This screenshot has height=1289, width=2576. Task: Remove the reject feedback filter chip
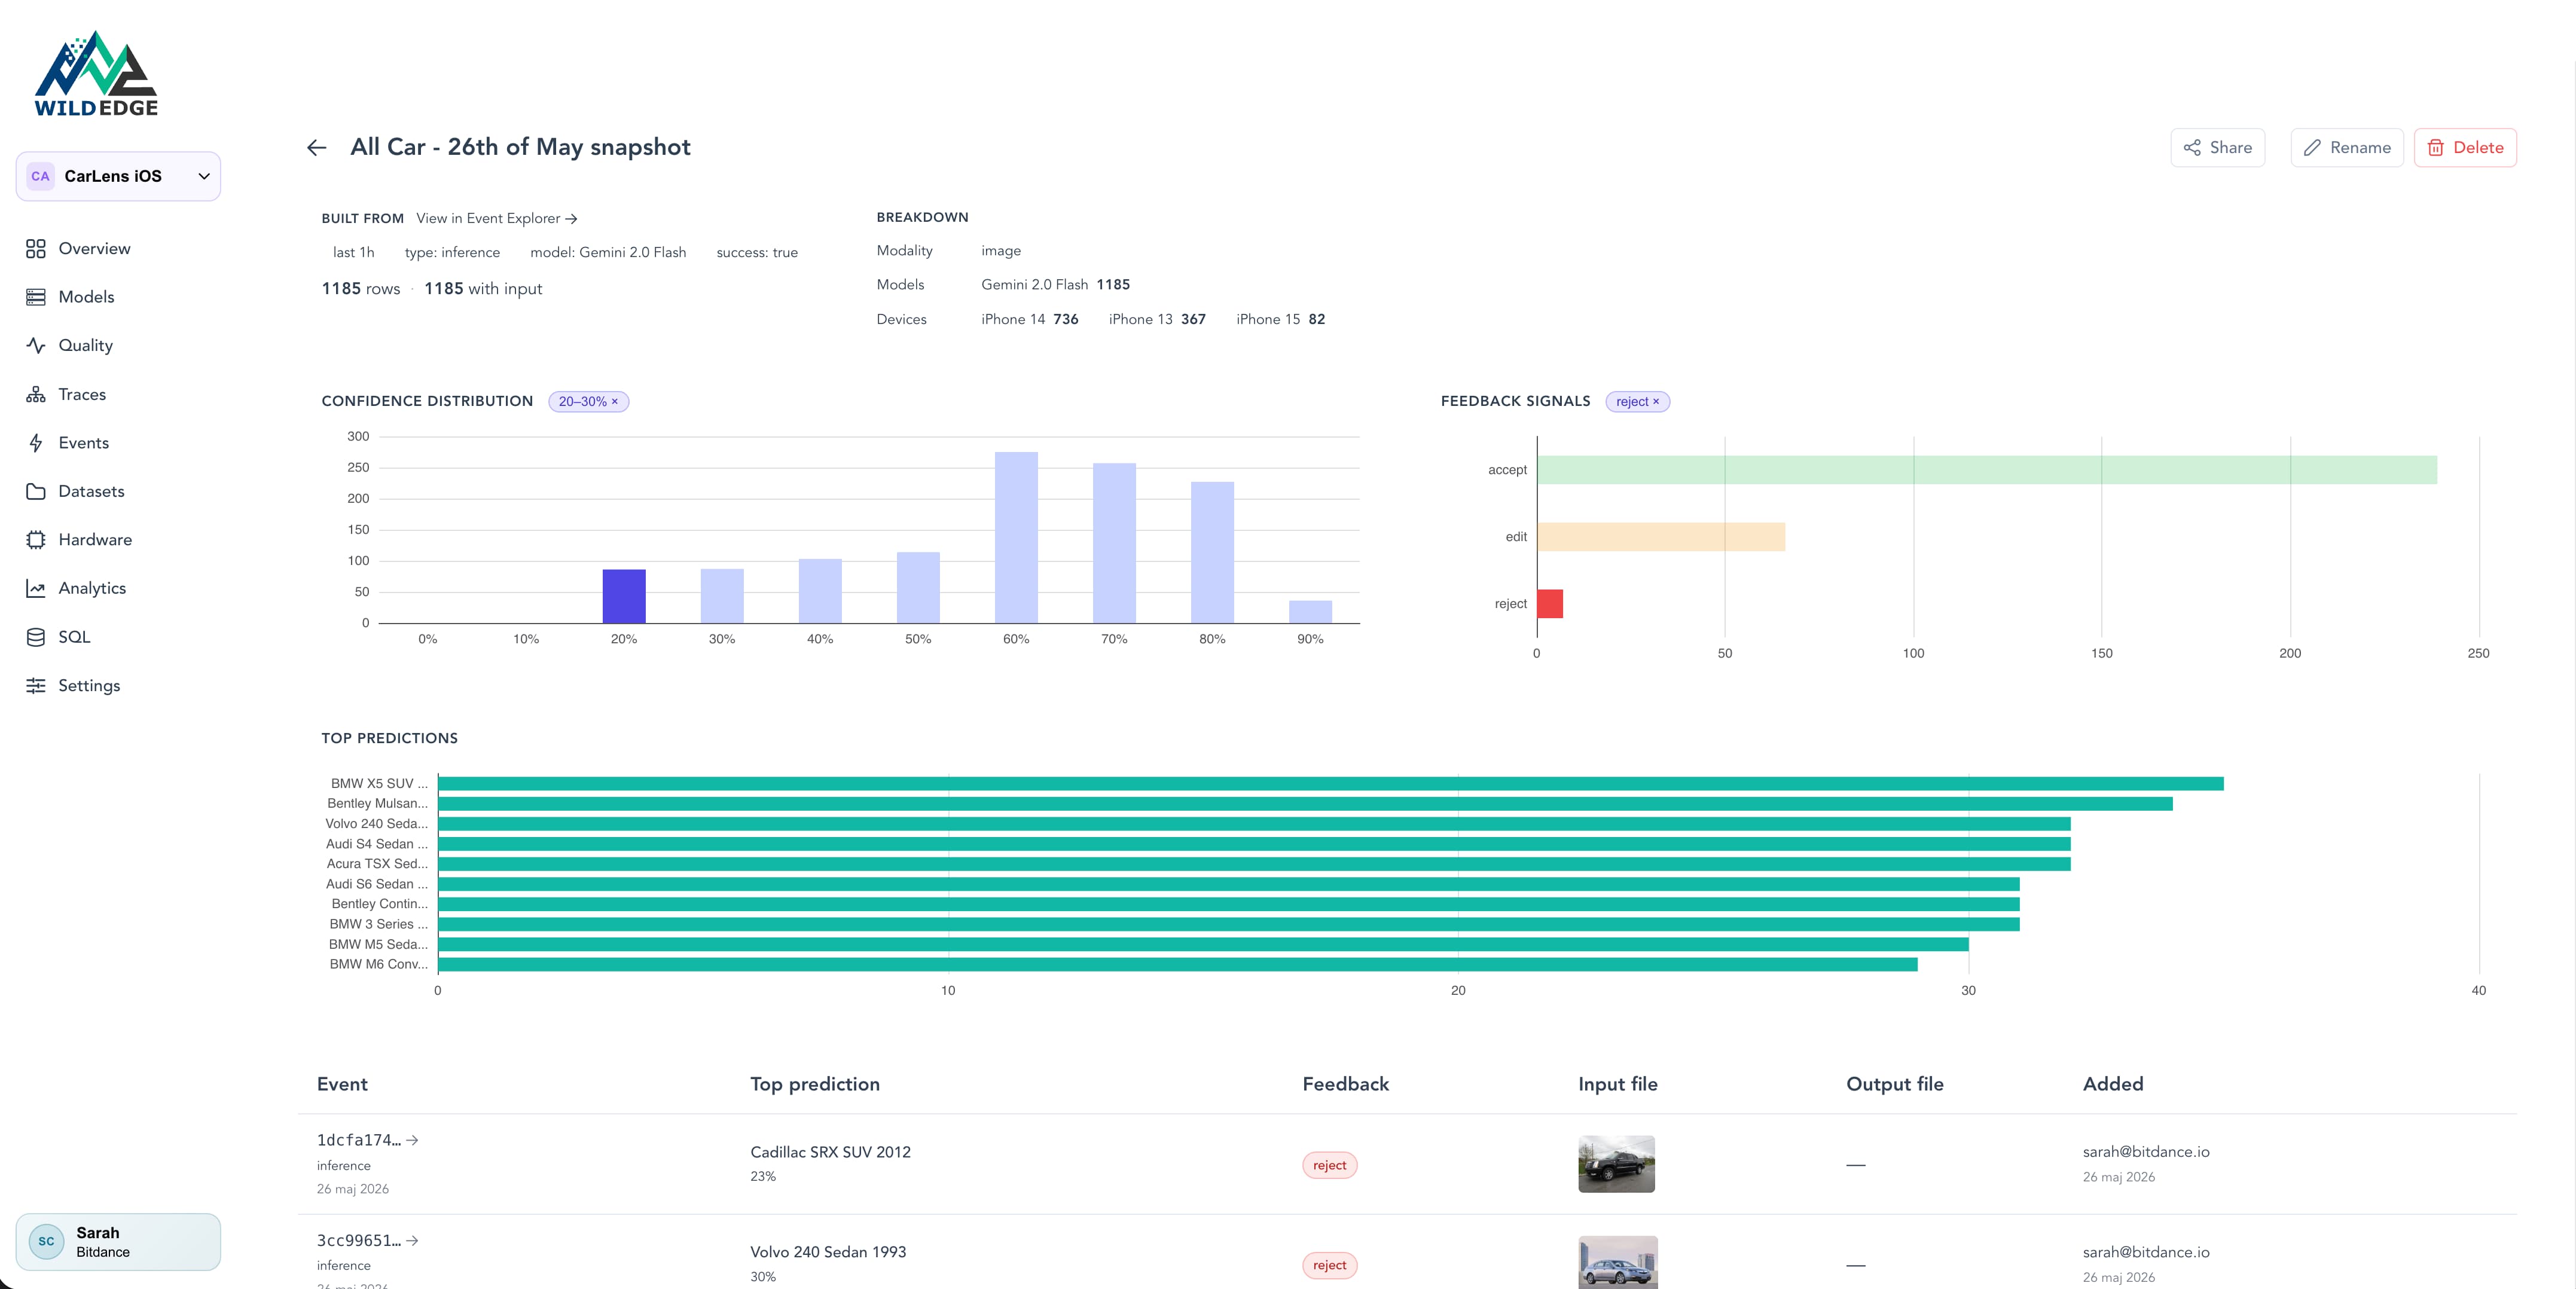pyautogui.click(x=1656, y=401)
